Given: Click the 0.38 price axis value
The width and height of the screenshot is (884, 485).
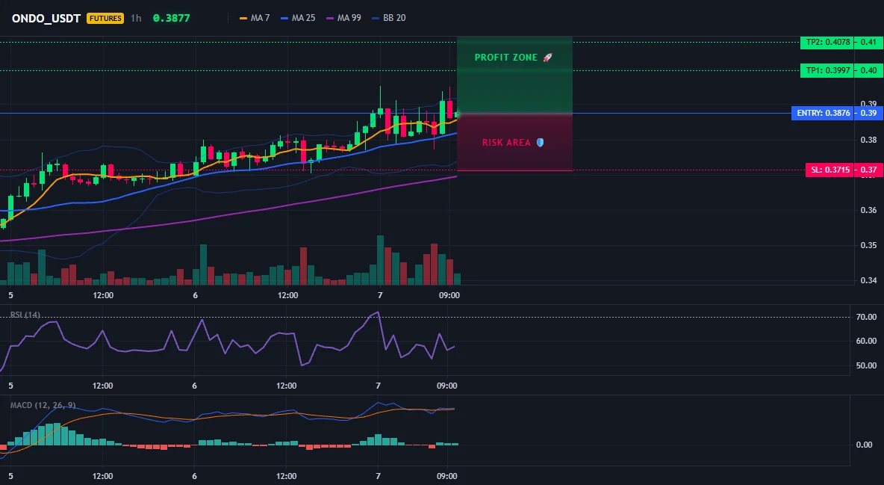Looking at the screenshot, I should tap(869, 140).
